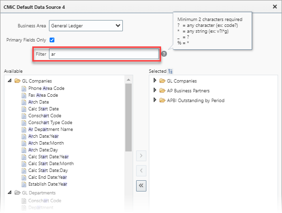Expand APBI Outstanding by Period node
This screenshot has width=282, height=213.
(x=155, y=100)
